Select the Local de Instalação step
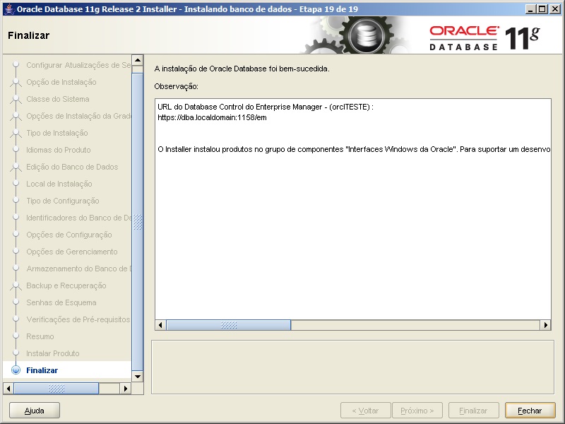 (x=59, y=184)
